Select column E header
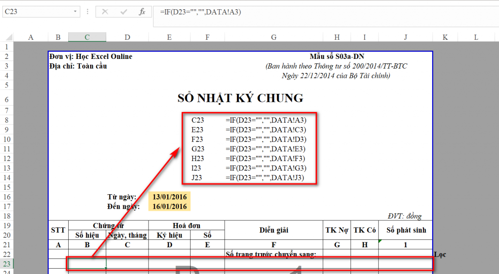 click(169, 37)
